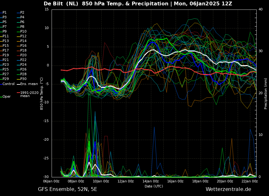Click the Wetterzentrale.de watermark text
The image size is (269, 196).
pos(228,189)
